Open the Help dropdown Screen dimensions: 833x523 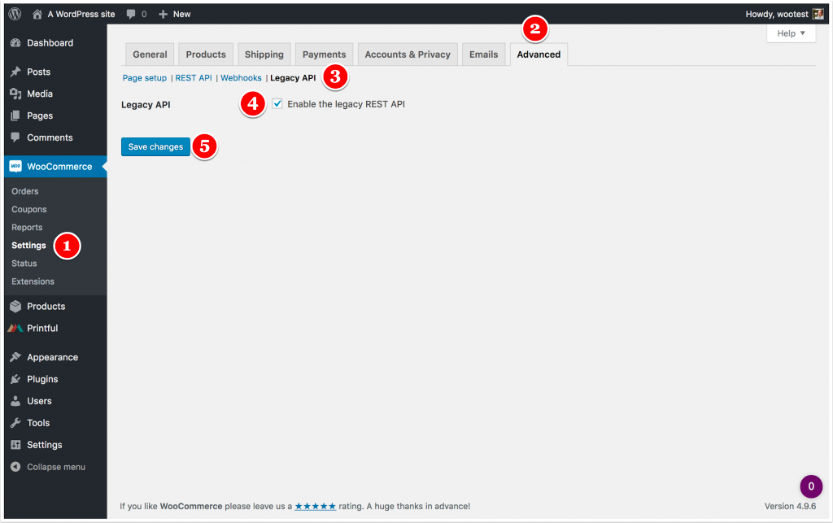[790, 33]
